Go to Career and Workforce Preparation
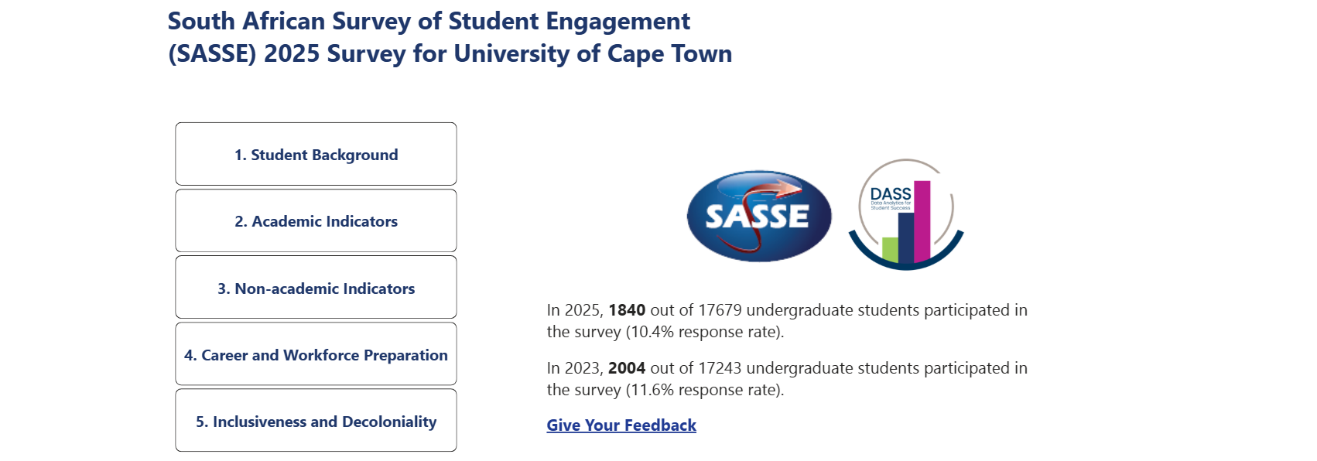The height and width of the screenshot is (461, 1317). click(x=316, y=355)
